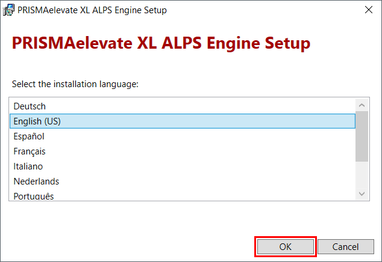Viewport: 382px width, 262px height.
Task: Cancel the setup via Cancel button
Action: (345, 247)
